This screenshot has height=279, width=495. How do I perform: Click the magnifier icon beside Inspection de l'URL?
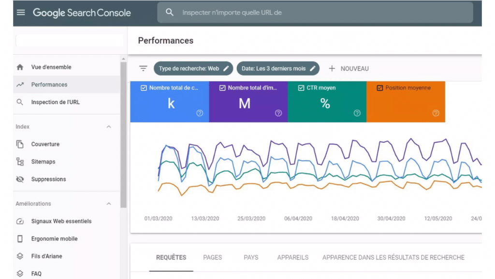20,102
